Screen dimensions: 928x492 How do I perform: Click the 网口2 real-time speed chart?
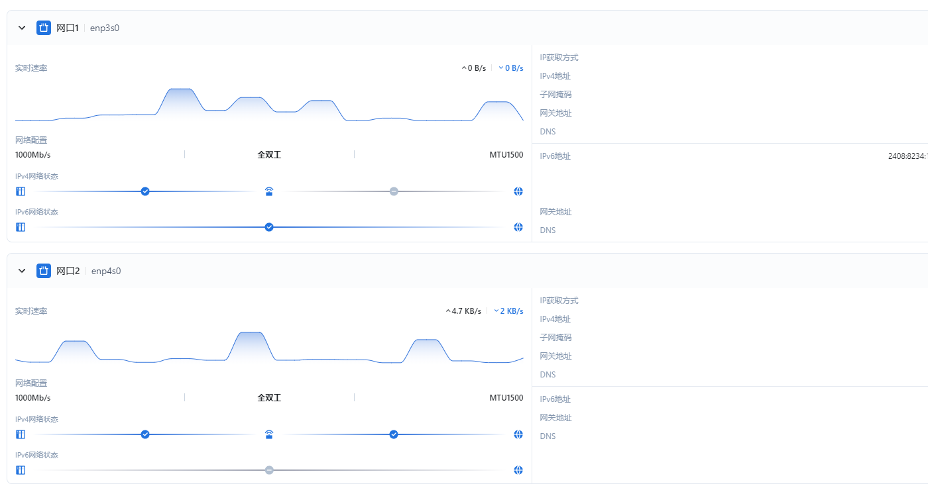coord(269,348)
